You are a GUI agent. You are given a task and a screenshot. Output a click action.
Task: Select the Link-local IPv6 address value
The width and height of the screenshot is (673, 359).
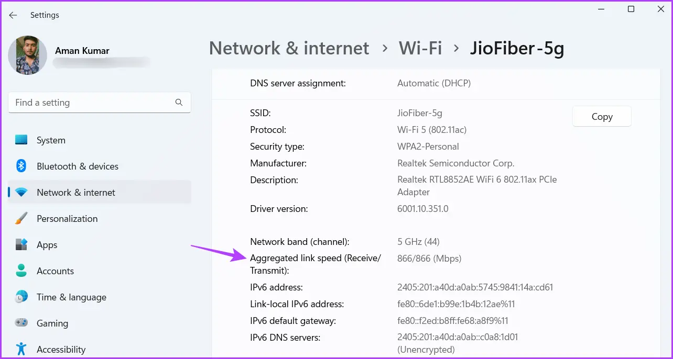(x=456, y=304)
